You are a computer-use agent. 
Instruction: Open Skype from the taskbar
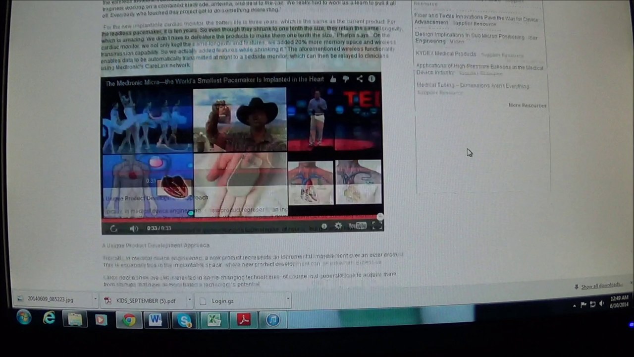coord(185,320)
